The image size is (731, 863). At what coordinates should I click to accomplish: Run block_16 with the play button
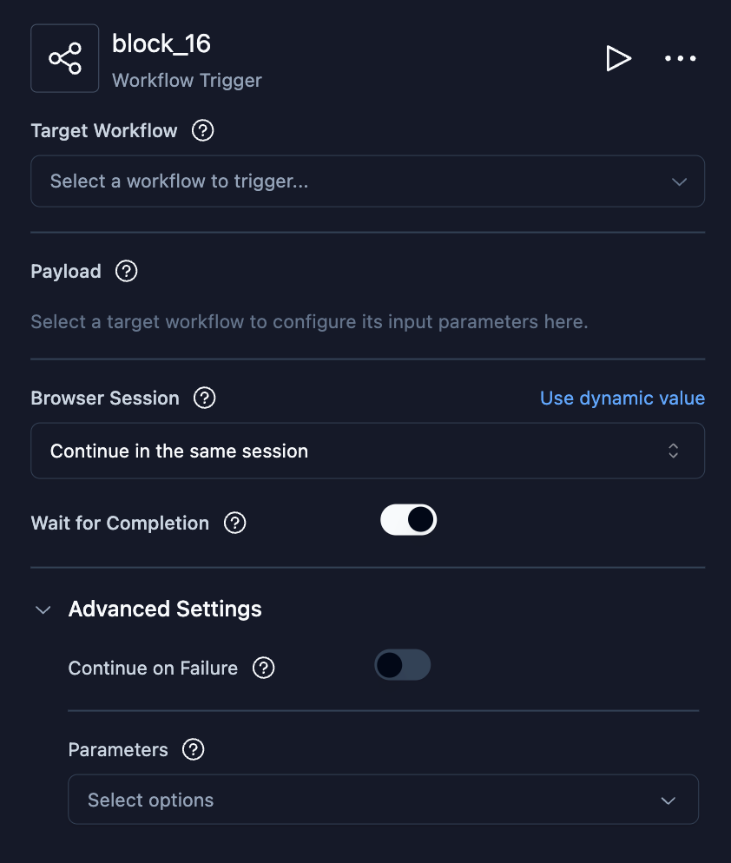(x=618, y=58)
